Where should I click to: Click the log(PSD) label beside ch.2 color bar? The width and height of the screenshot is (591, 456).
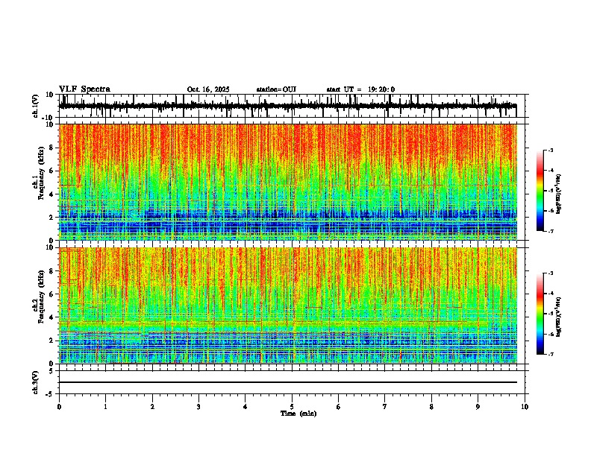coord(559,317)
